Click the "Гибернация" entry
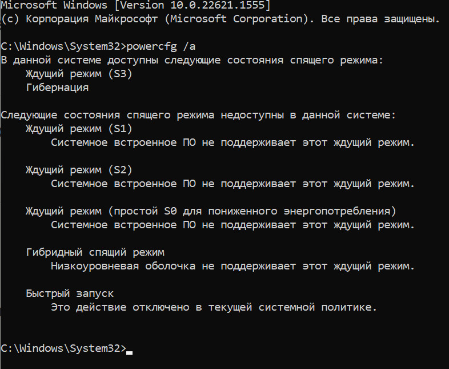Image resolution: width=449 pixels, height=369 pixels. point(57,88)
